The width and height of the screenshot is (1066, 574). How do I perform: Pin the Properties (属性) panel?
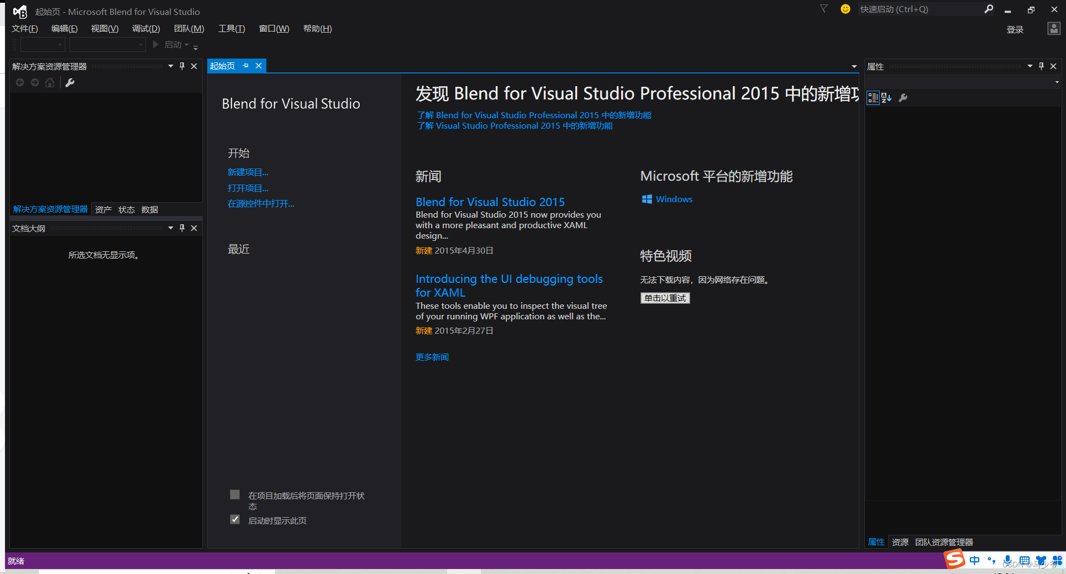pos(1041,66)
